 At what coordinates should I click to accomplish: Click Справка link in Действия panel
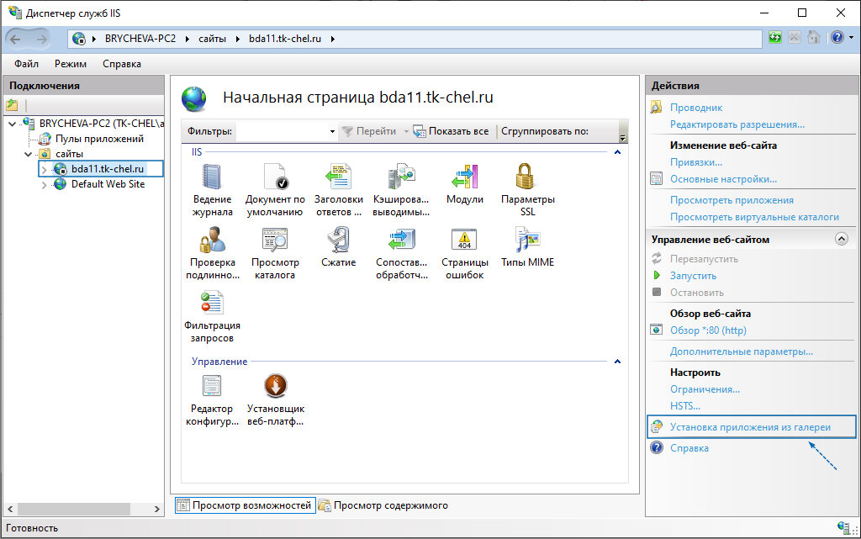pos(689,448)
